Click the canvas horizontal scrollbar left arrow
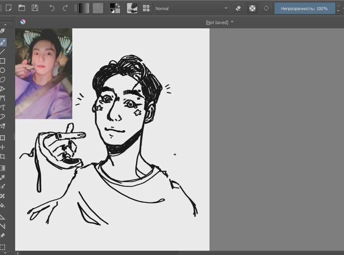 [17, 253]
